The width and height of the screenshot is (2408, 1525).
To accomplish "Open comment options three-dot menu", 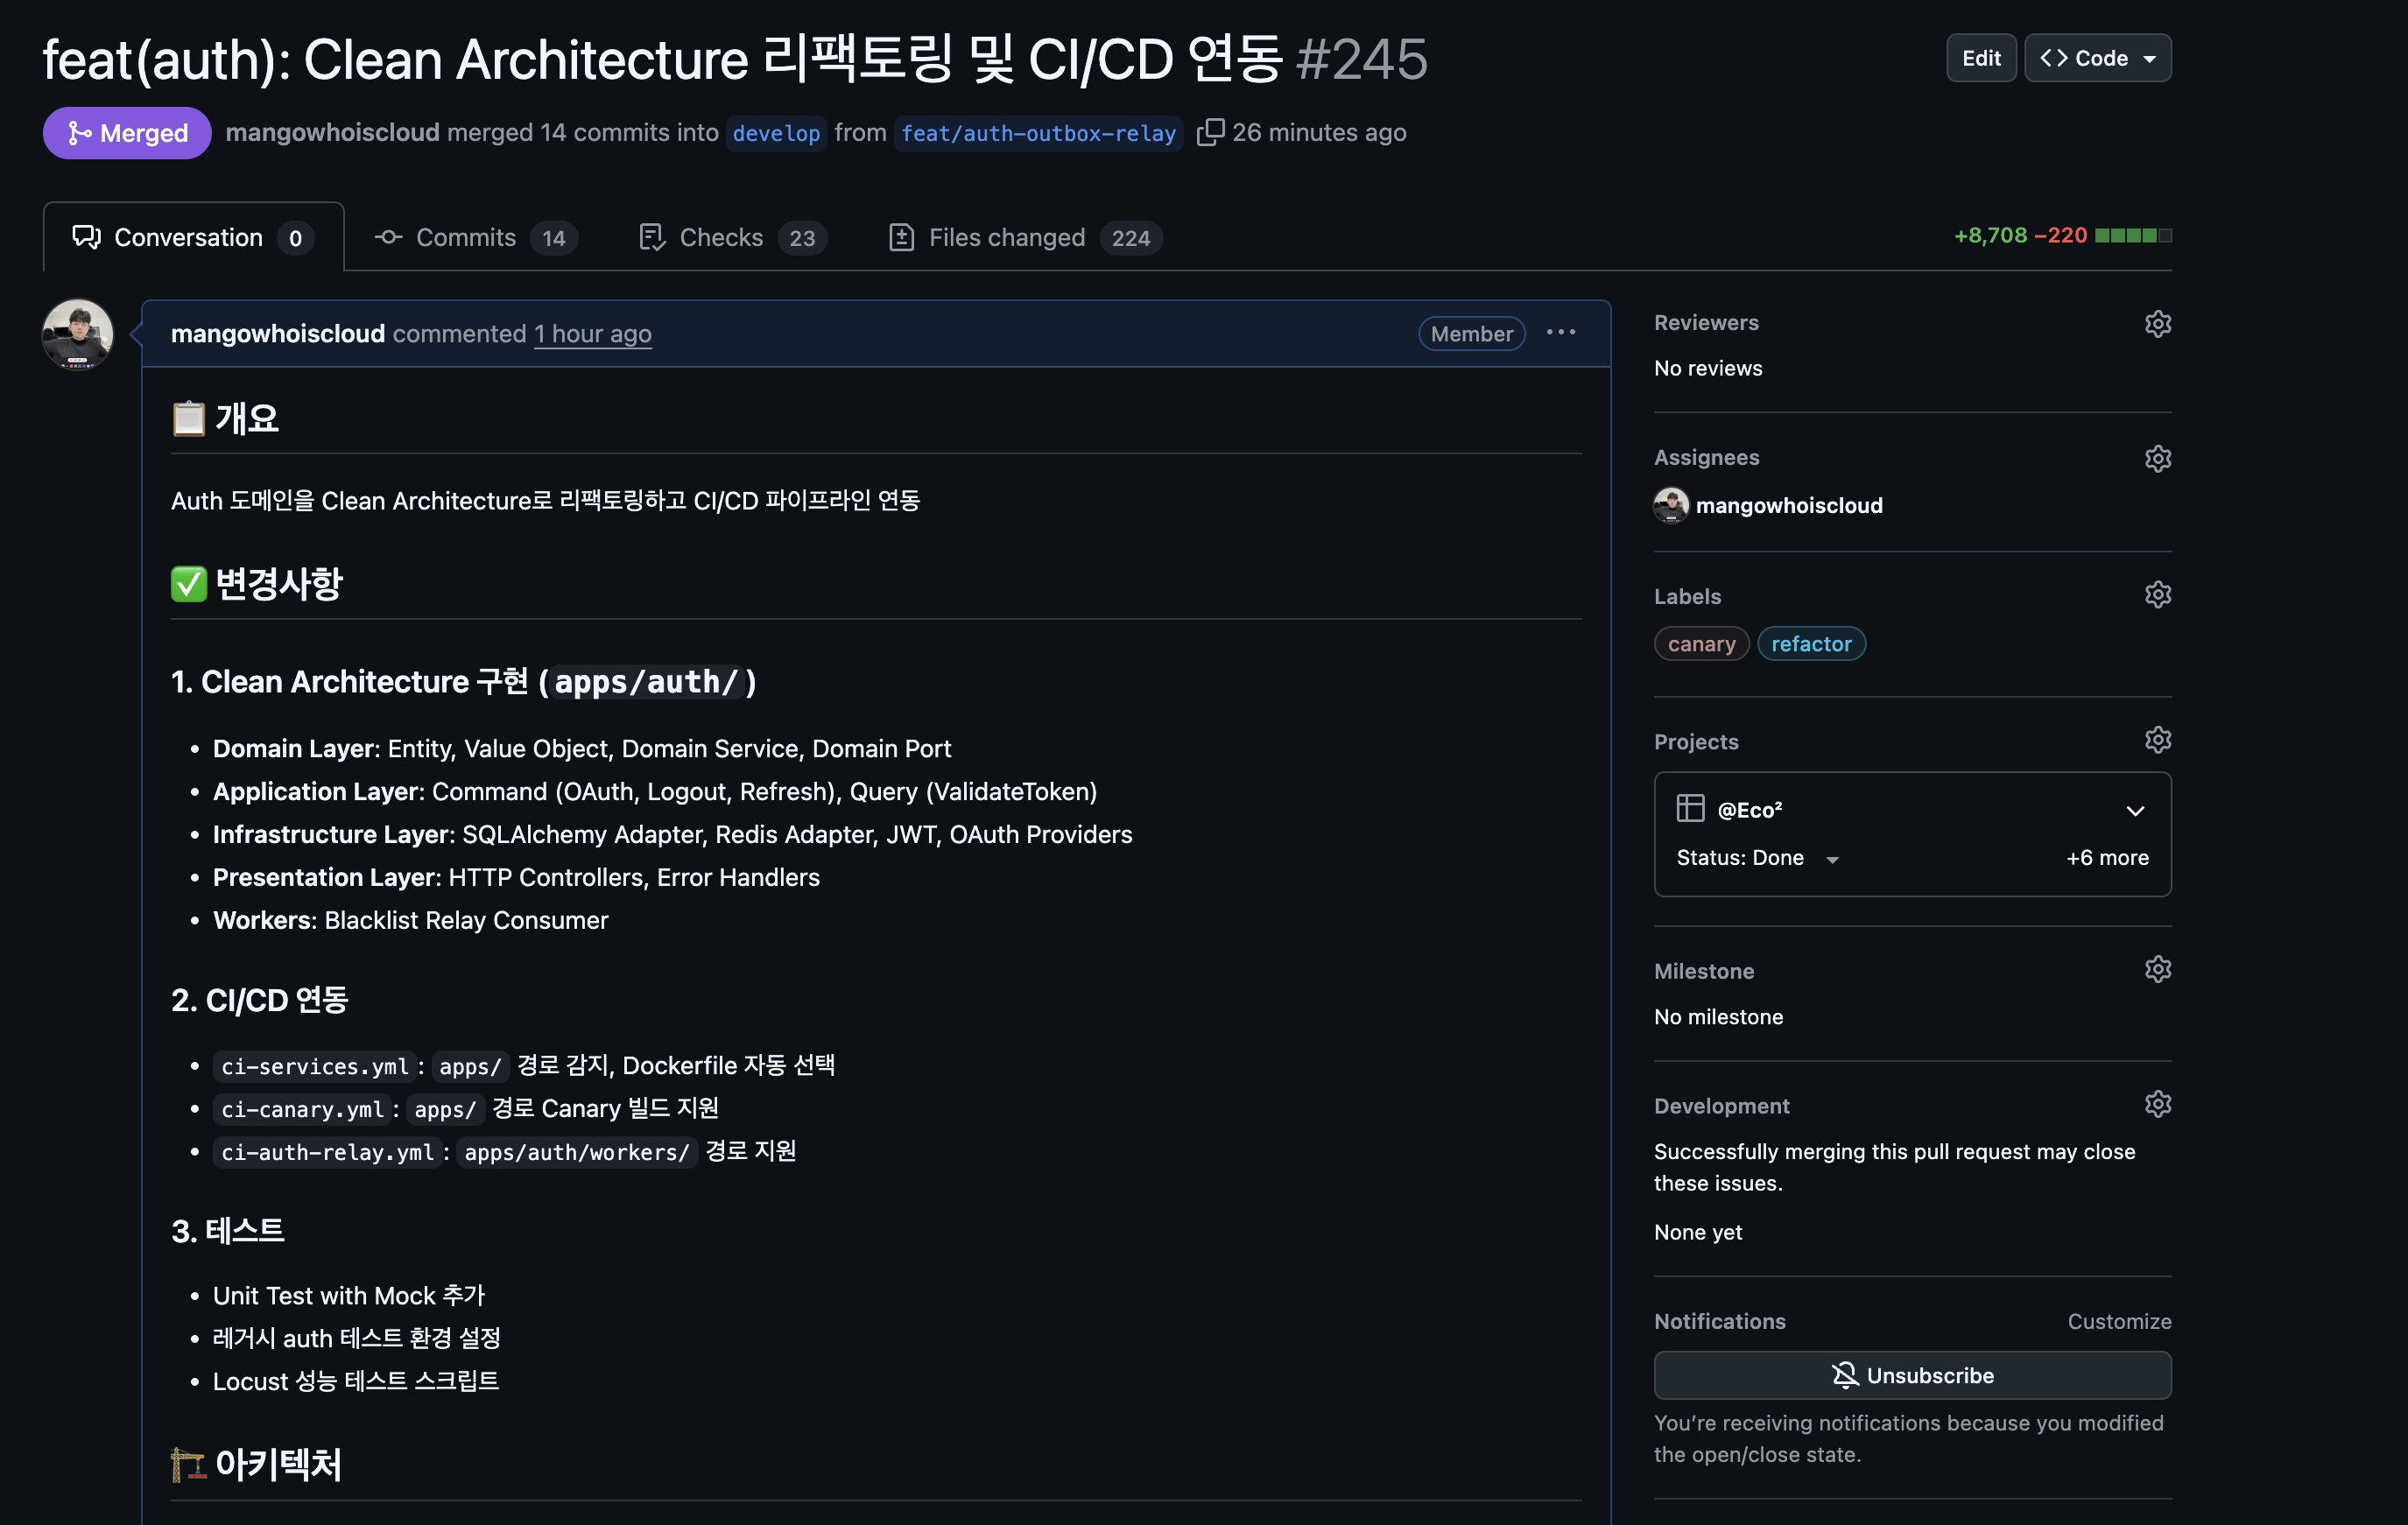I will 1560,333.
